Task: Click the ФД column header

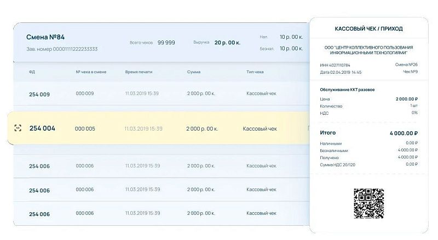Action: point(32,72)
